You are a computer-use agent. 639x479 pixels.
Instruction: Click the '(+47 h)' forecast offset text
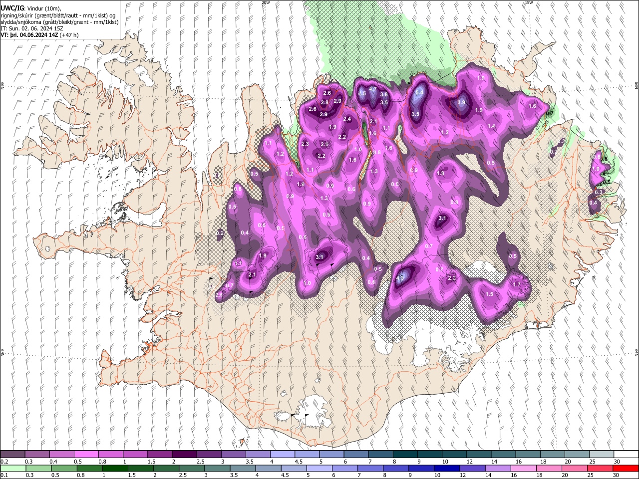[69, 35]
